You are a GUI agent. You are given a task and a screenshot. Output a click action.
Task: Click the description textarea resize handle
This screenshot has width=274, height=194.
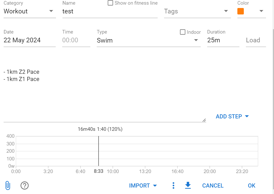204,120
